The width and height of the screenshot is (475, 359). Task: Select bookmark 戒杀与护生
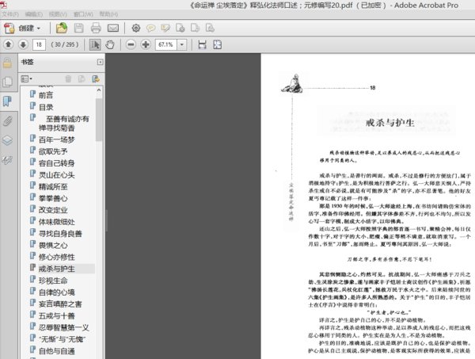(57, 269)
